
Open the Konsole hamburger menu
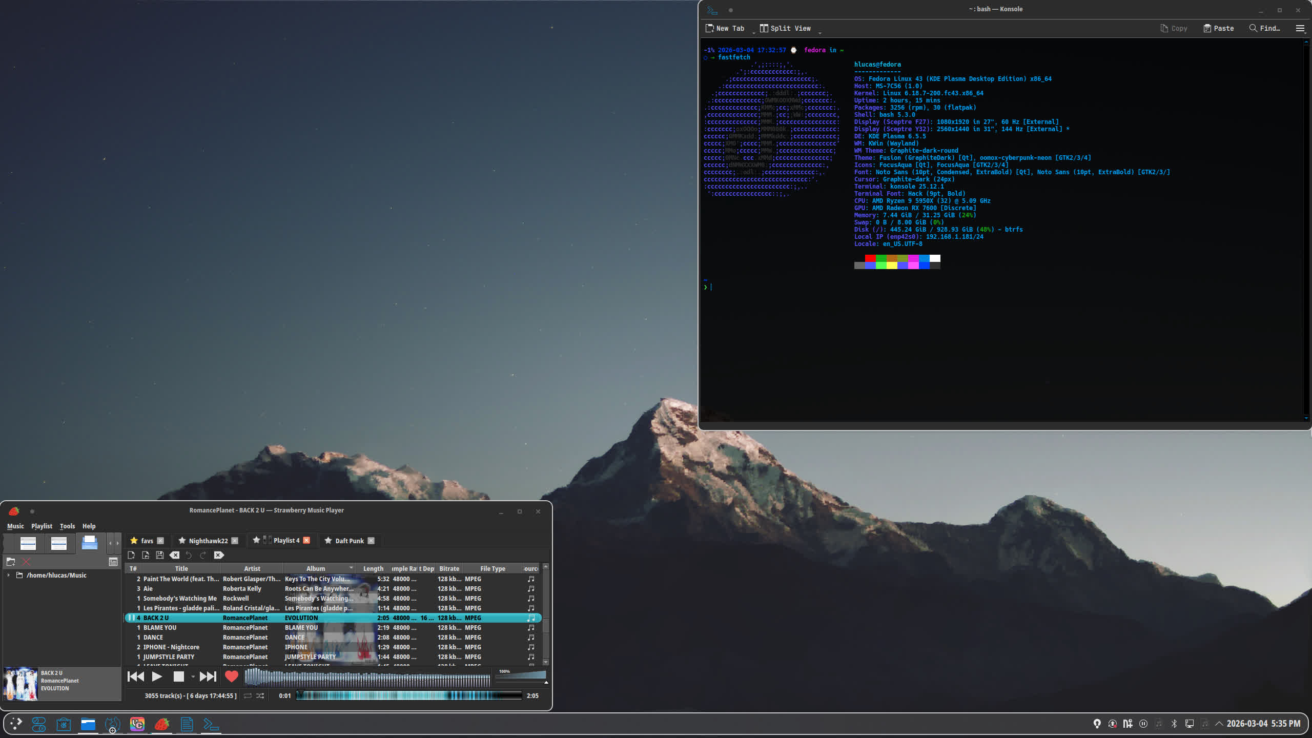click(1300, 28)
